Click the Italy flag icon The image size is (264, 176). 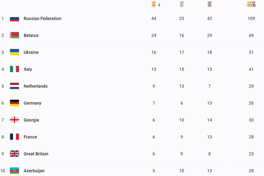[14, 69]
